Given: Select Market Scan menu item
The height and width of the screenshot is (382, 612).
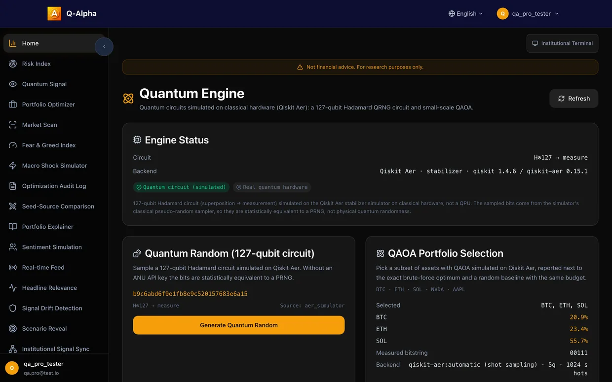Looking at the screenshot, I should coord(54,125).
